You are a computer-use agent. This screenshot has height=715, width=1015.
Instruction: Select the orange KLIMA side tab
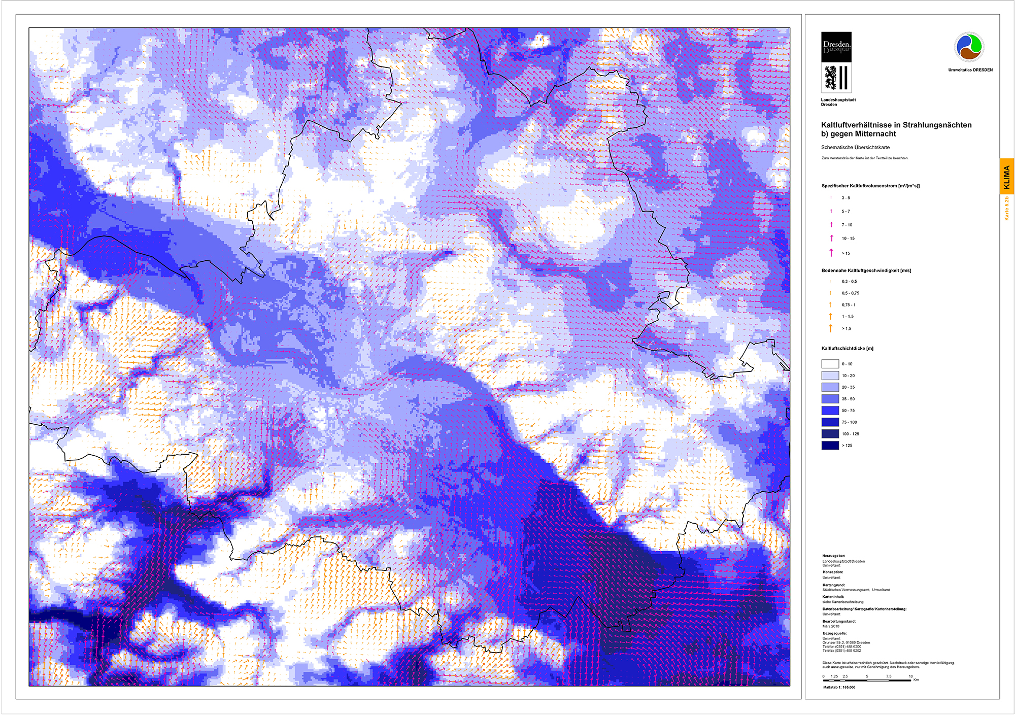pyautogui.click(x=1007, y=177)
